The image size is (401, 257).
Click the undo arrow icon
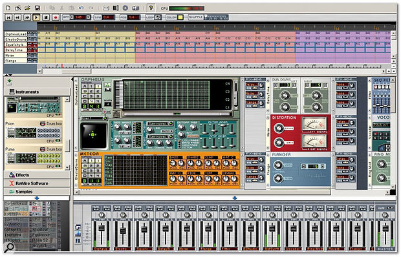tap(81, 8)
